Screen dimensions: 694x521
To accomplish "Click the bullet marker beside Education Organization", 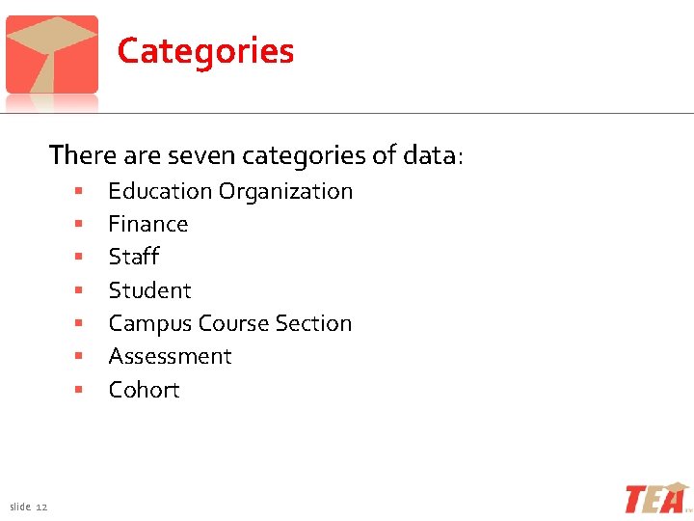I will [79, 192].
